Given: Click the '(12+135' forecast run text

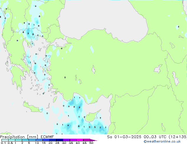Looking at the screenshot, I should click(x=178, y=137).
